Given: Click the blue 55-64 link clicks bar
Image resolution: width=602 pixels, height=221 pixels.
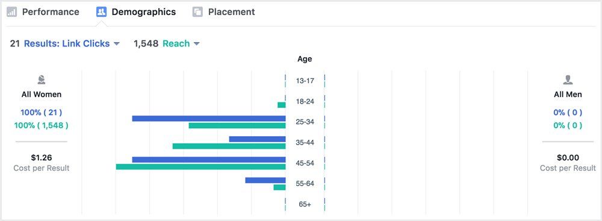Looking at the screenshot, I should (x=265, y=180).
